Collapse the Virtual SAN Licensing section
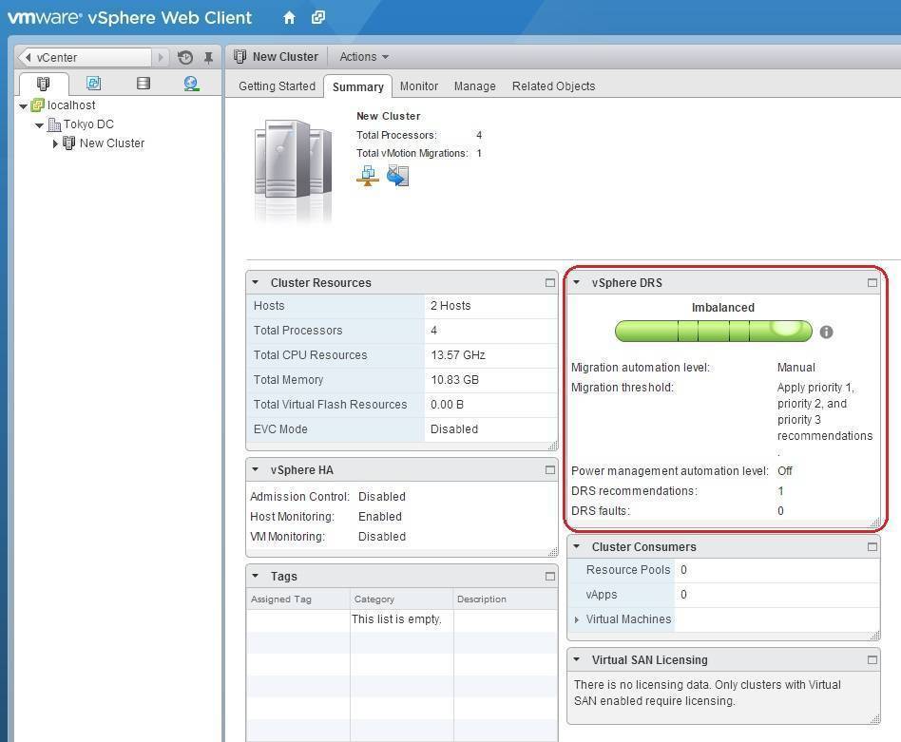The image size is (901, 742). coord(576,660)
